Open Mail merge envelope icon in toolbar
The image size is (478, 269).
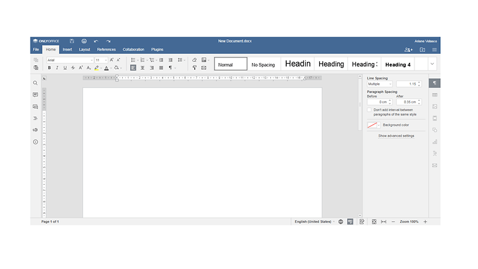204,68
